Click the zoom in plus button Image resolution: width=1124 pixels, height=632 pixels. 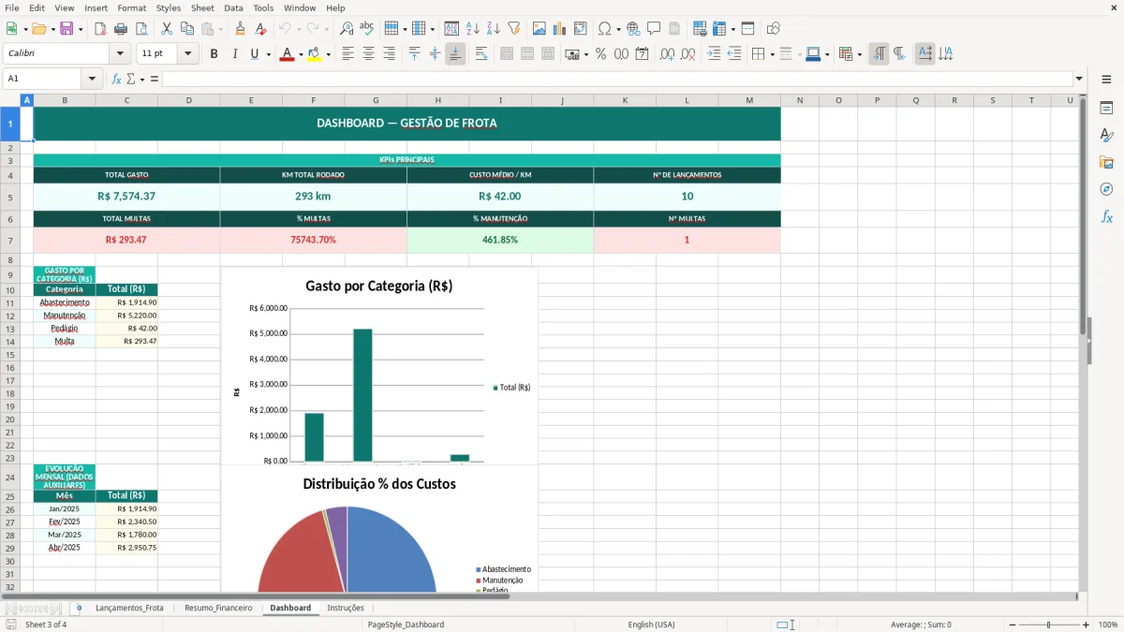pyautogui.click(x=1087, y=625)
